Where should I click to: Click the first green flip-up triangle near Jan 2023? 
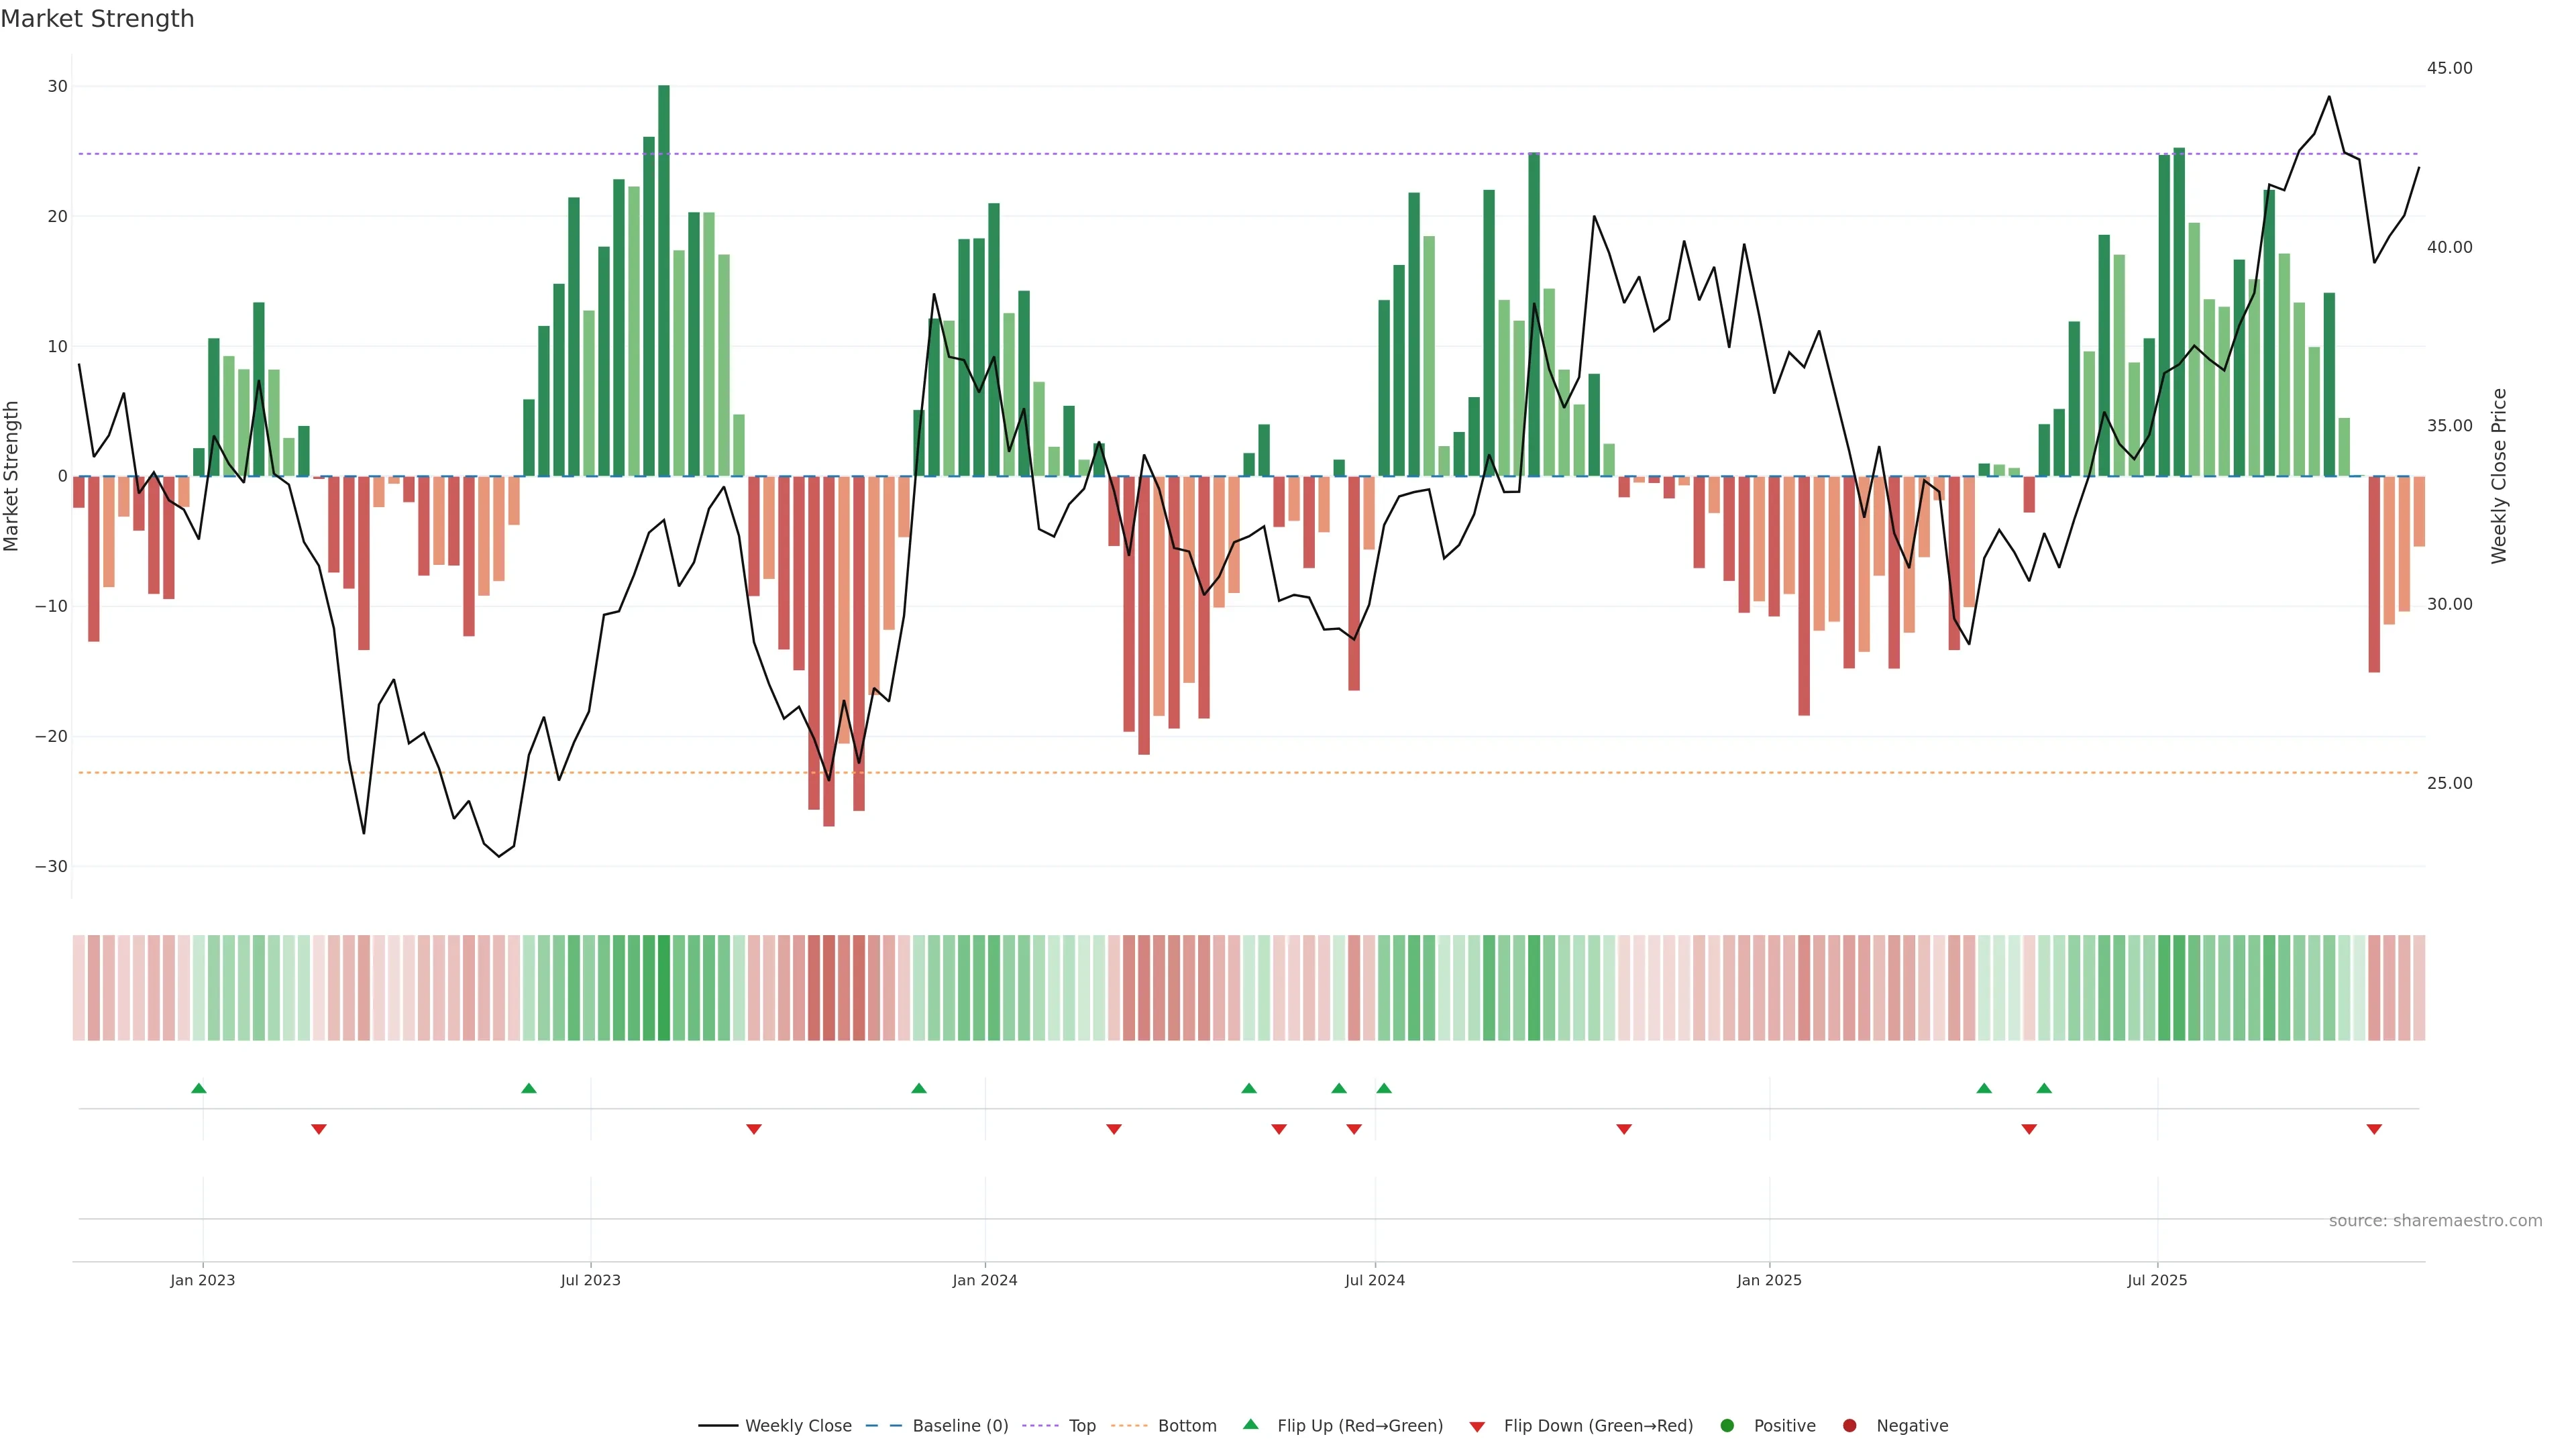[x=198, y=1088]
